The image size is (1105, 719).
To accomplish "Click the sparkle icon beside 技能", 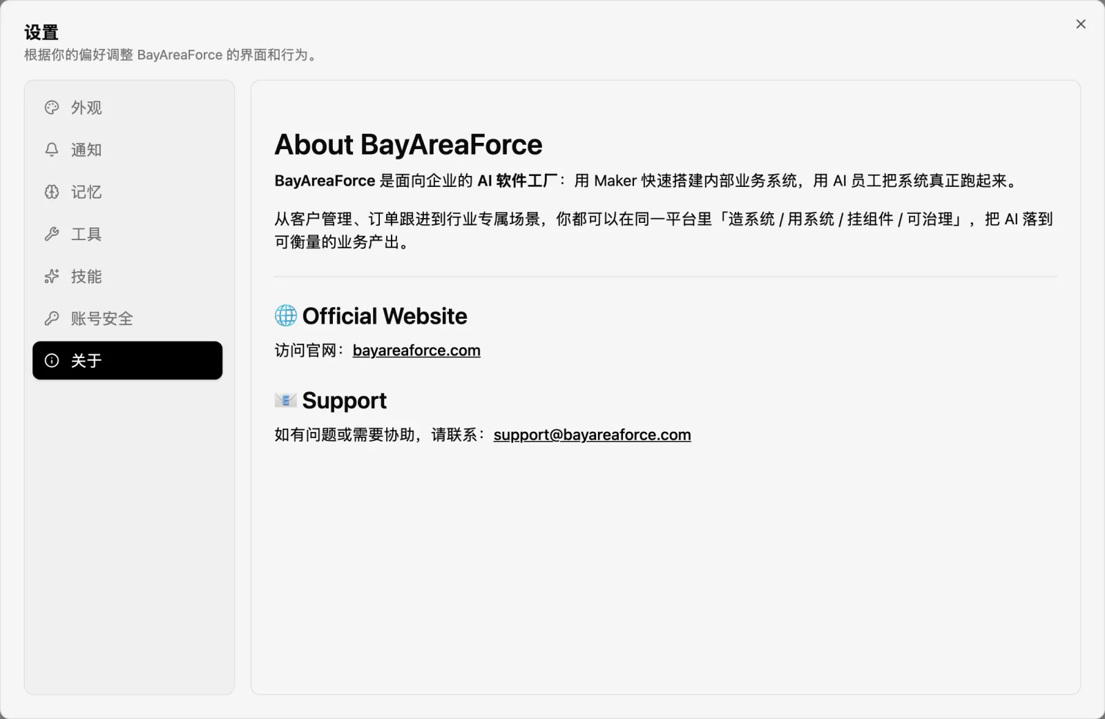I will 52,276.
